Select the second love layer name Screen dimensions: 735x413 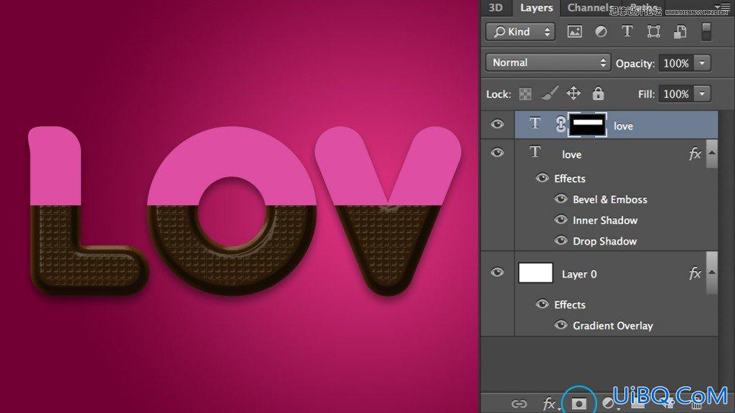pyautogui.click(x=572, y=155)
